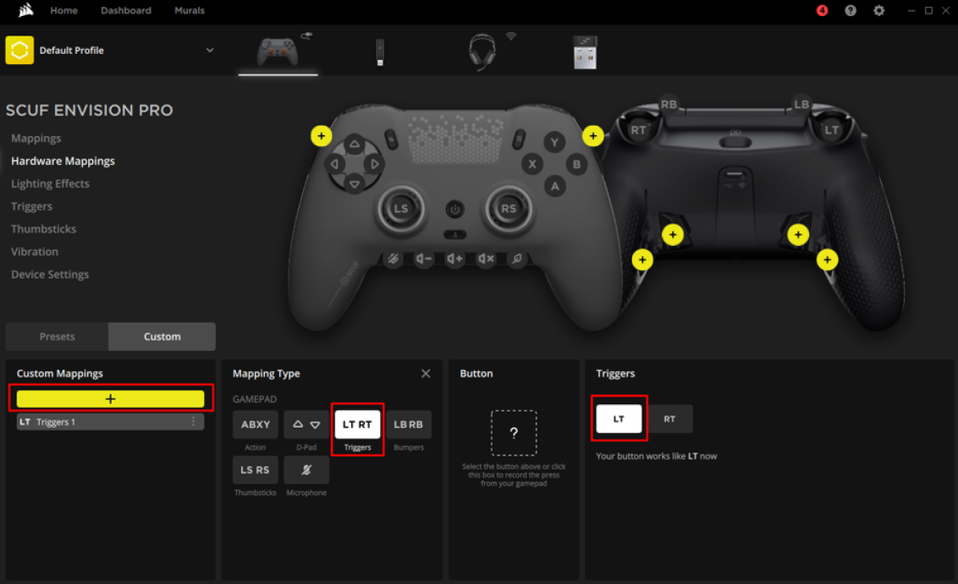Click the LS thumbstick on controller
This screenshot has width=958, height=584.
401,209
